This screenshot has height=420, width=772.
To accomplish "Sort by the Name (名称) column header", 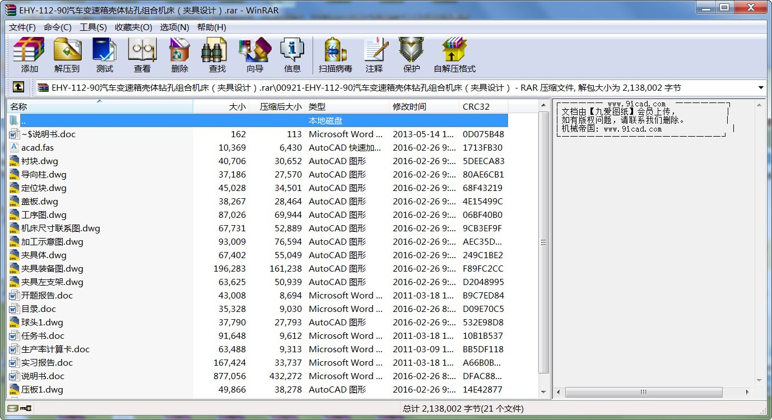I will (100, 106).
